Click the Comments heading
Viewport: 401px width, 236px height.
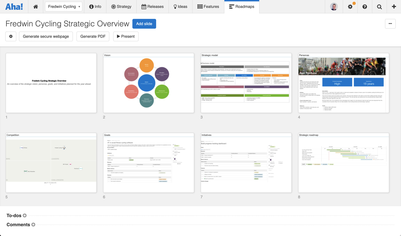pos(18,225)
